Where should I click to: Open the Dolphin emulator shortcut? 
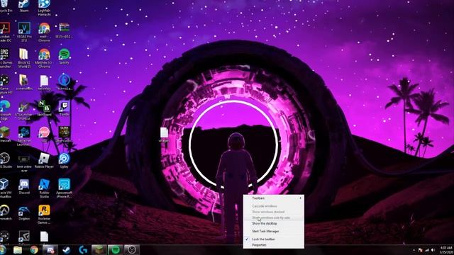tap(24, 212)
